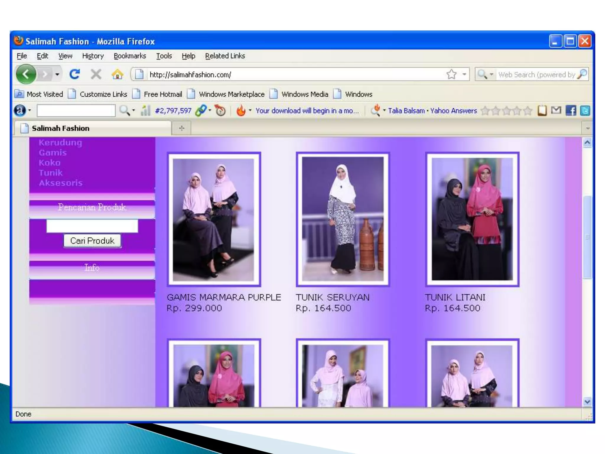Image resolution: width=605 pixels, height=454 pixels.
Task: Reload the page with the refresh icon
Action: (74, 74)
